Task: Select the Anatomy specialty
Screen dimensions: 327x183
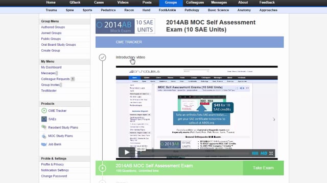Action: [244, 10]
